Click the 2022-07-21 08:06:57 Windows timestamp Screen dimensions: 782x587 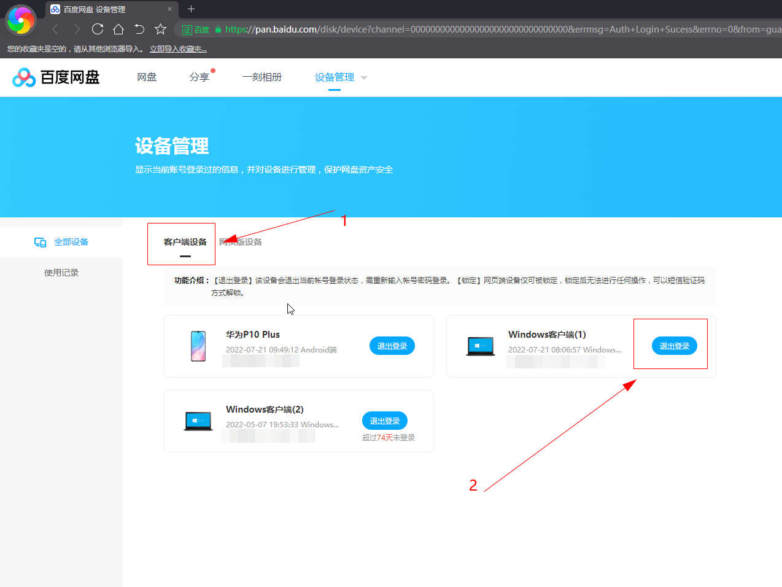[x=565, y=350]
